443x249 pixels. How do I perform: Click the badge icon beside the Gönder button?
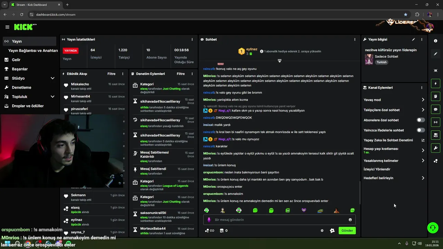pos(332,231)
